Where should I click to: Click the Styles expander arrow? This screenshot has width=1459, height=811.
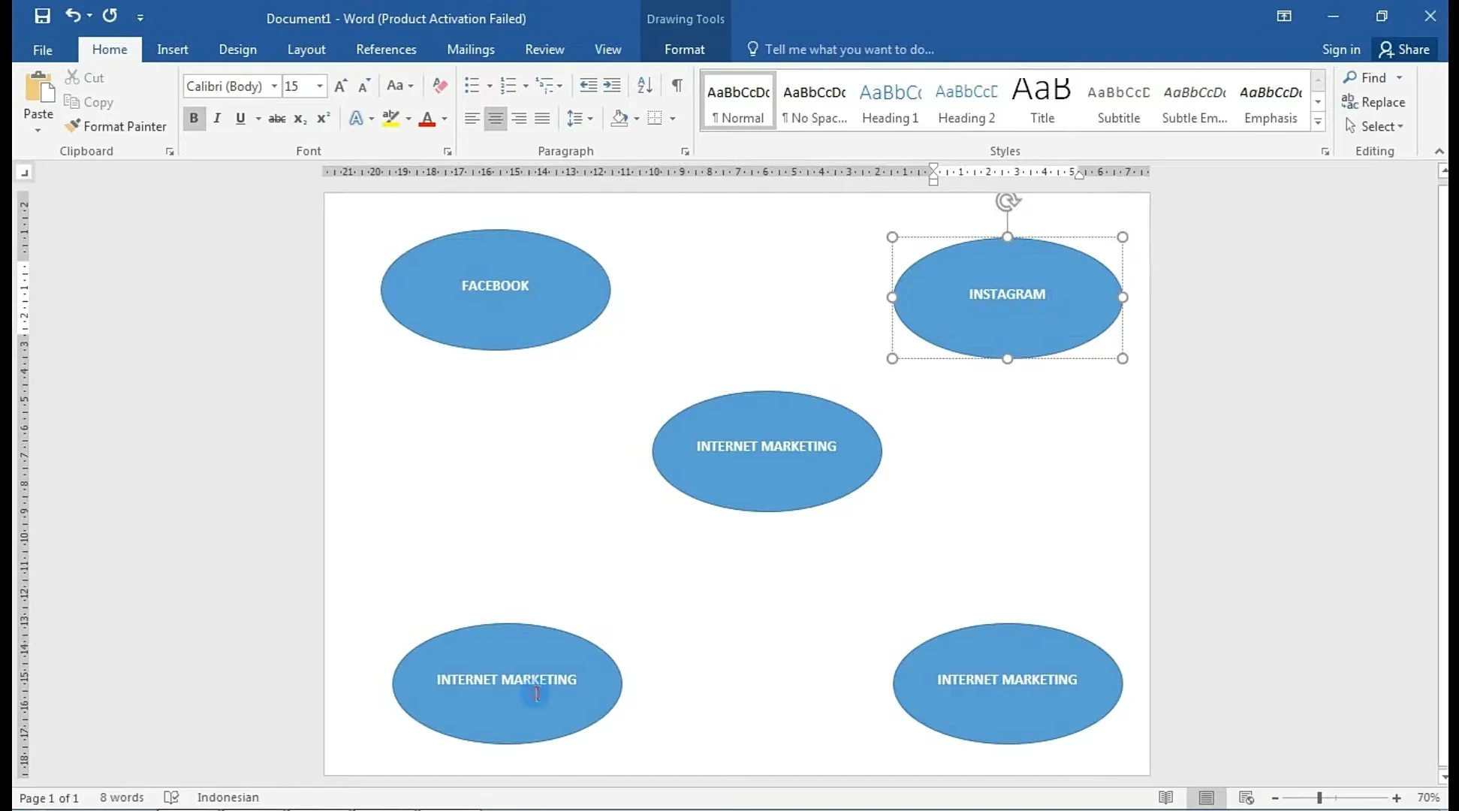pyautogui.click(x=1325, y=152)
